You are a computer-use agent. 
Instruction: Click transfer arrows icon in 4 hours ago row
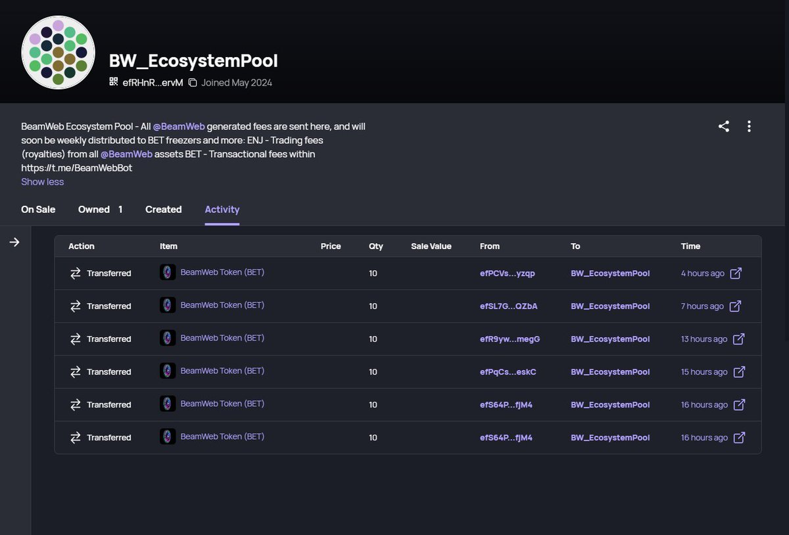coord(76,273)
